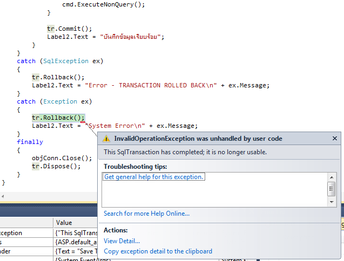The height and width of the screenshot is (261, 344).
Task: Click troubleshooting tips scroll down arrow
Action: click(332, 202)
